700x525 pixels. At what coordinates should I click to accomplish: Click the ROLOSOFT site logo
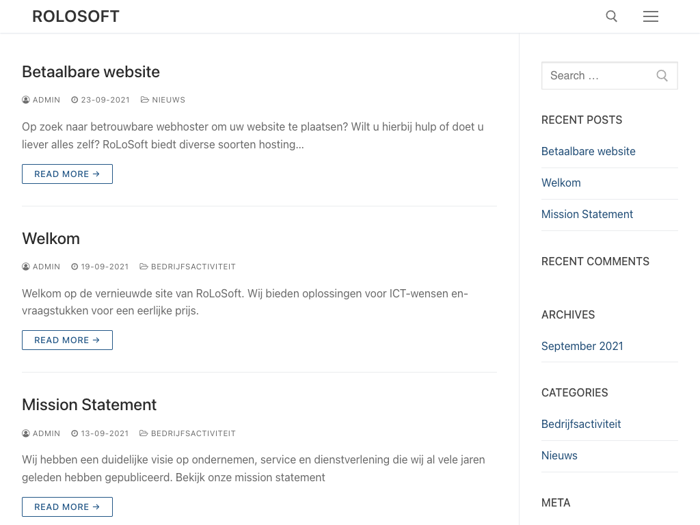coord(76,16)
